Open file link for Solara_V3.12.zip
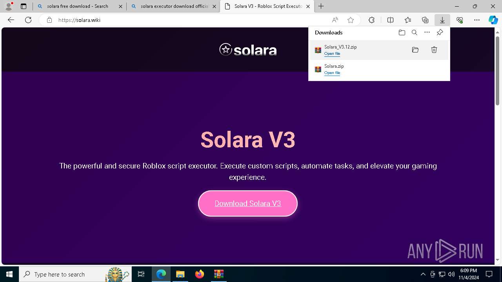 pos(332,54)
